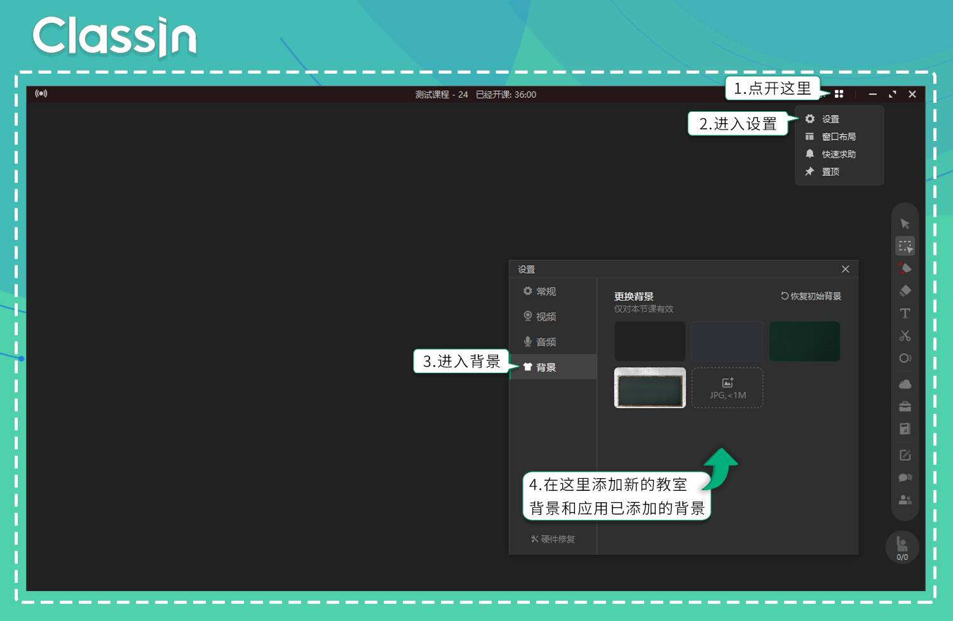Click the 仅对本节课有效 note text
The width and height of the screenshot is (953, 621).
pyautogui.click(x=644, y=309)
